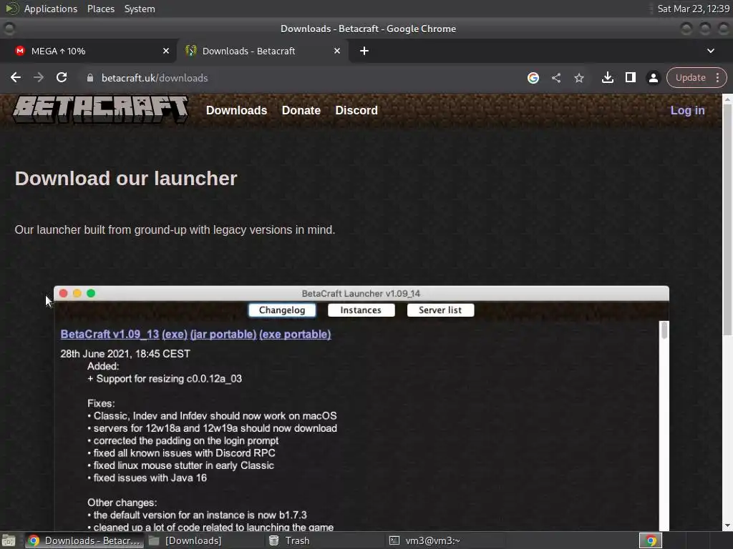The height and width of the screenshot is (549, 733).
Task: Click the Betacraft logo
Action: [x=100, y=109]
